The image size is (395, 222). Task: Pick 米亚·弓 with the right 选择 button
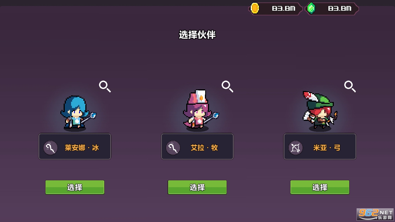[320, 187]
